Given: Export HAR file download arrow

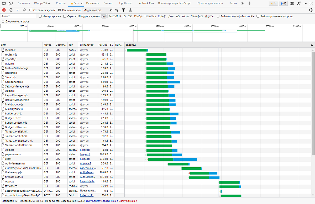Looking at the screenshot, I should point(130,10).
